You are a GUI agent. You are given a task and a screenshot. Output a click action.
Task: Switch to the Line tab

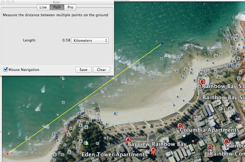[x=43, y=7]
